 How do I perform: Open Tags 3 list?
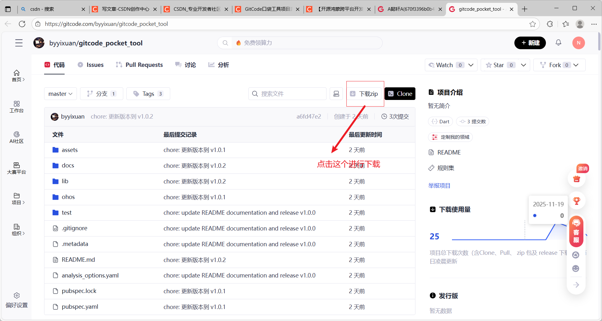pos(148,94)
